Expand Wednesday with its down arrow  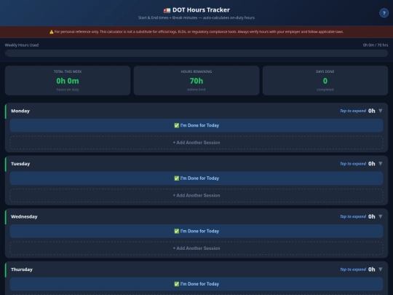[x=380, y=216]
